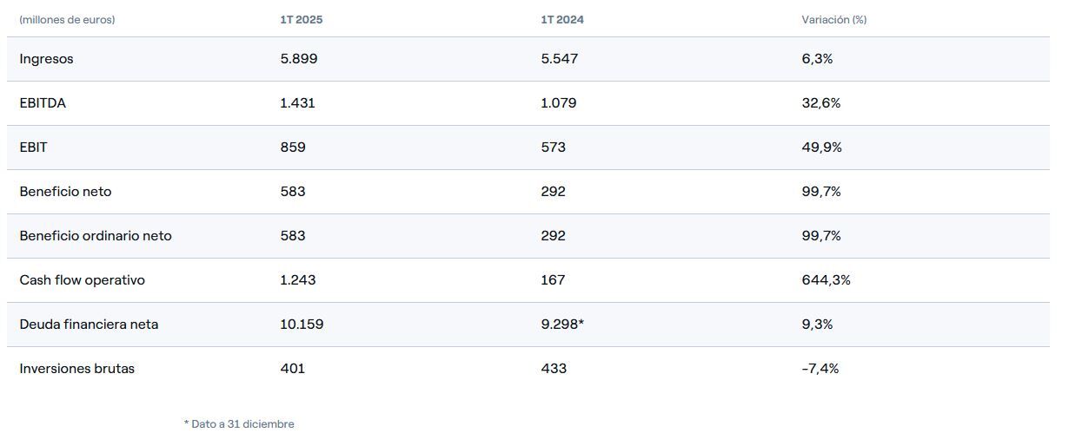Click the EBIT row label
Screen dimensions: 1069x446
pos(33,148)
